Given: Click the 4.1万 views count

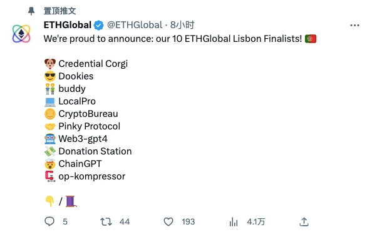Looking at the screenshot, I should [256, 221].
